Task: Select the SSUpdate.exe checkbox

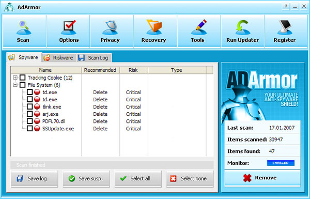Action: pos(29,128)
